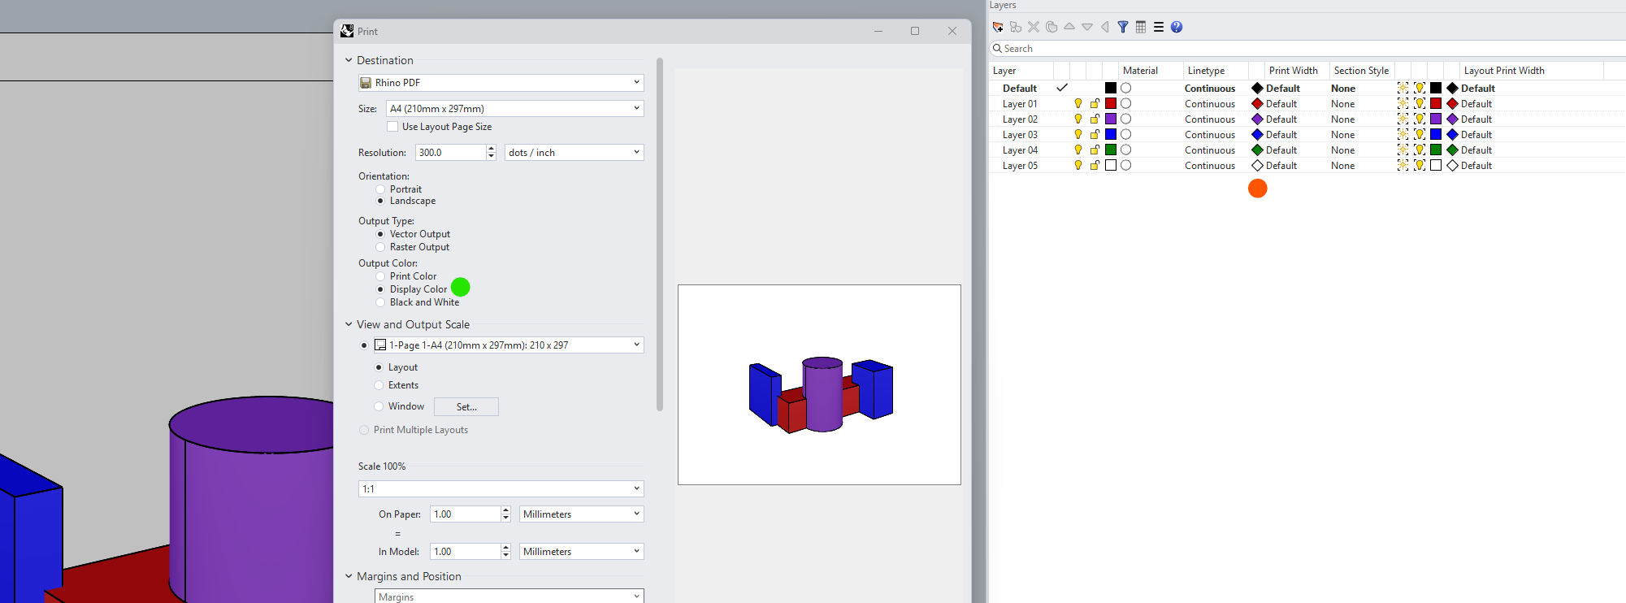Click Layer 03 print color diamond
The width and height of the screenshot is (1626, 603).
(x=1257, y=134)
